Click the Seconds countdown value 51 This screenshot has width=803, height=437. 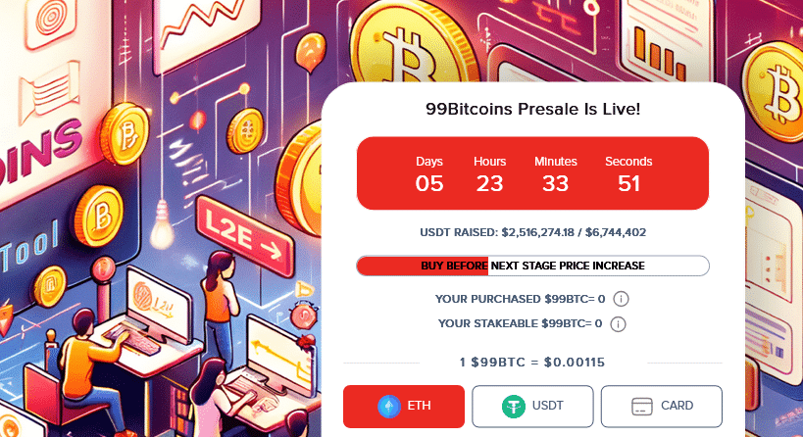point(628,183)
